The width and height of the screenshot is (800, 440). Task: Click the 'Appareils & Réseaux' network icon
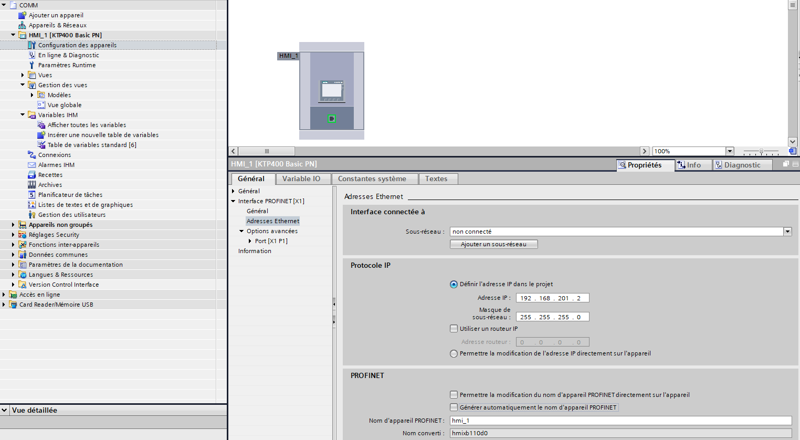[x=22, y=25]
